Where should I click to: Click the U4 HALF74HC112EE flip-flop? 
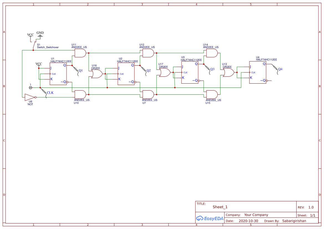click(x=258, y=73)
